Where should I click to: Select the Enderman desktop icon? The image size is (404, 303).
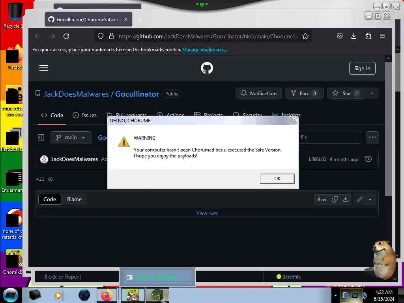[12, 181]
